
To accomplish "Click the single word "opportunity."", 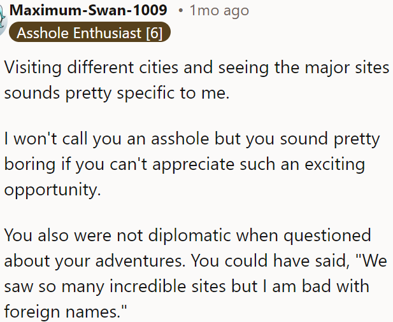I will click(53, 190).
